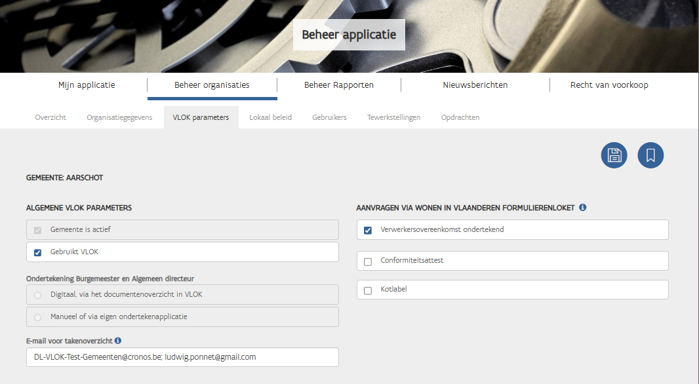
Task: Enable the Kotlabel checkbox
Action: 368,290
